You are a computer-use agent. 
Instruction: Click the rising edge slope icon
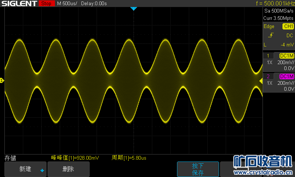271,35
